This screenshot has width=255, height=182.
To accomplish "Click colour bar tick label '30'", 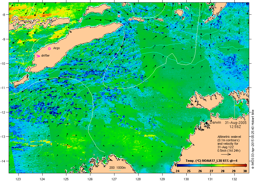I will tap(245, 171).
